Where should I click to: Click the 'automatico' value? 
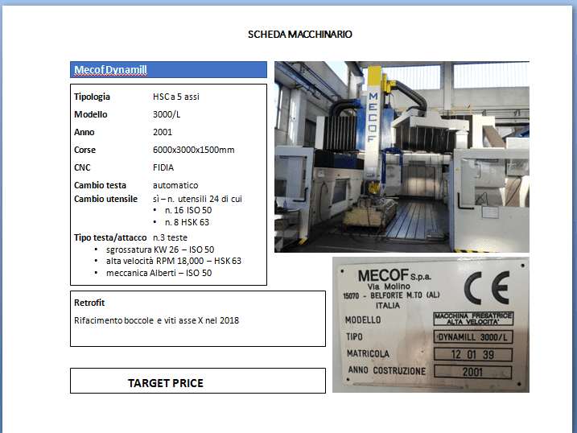175,185
